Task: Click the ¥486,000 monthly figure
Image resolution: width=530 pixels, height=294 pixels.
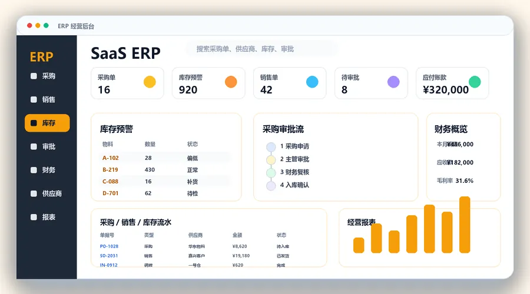Action: coord(461,145)
